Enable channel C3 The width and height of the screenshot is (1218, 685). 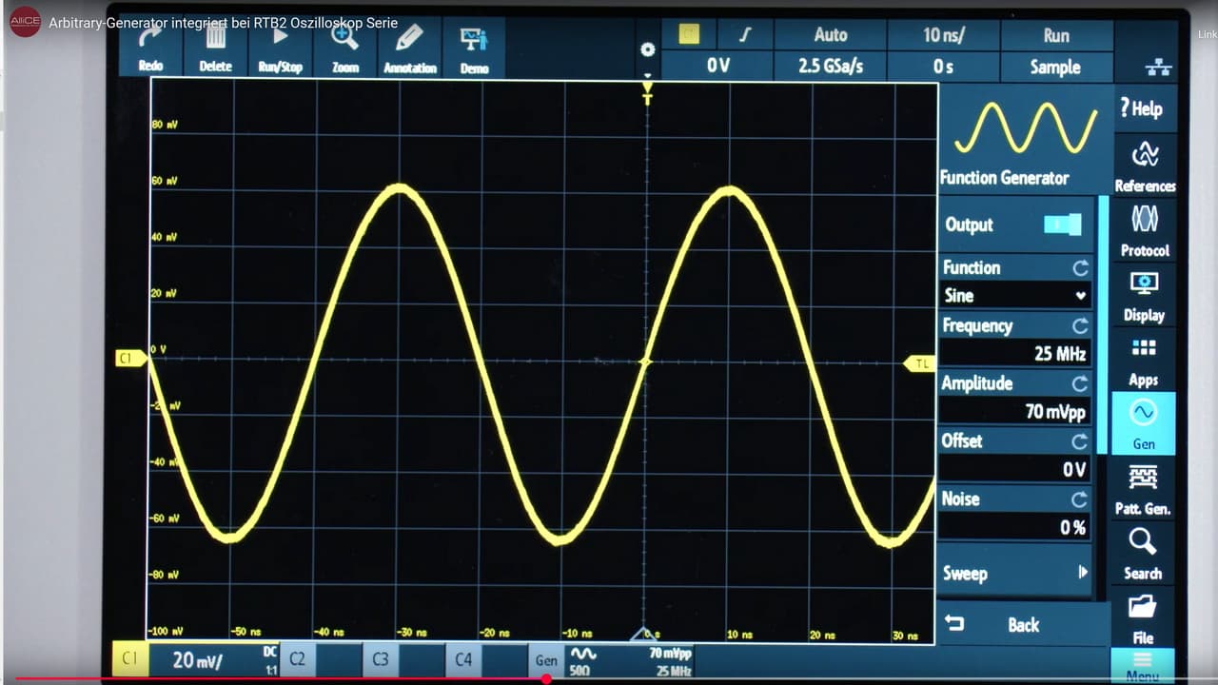[381, 658]
